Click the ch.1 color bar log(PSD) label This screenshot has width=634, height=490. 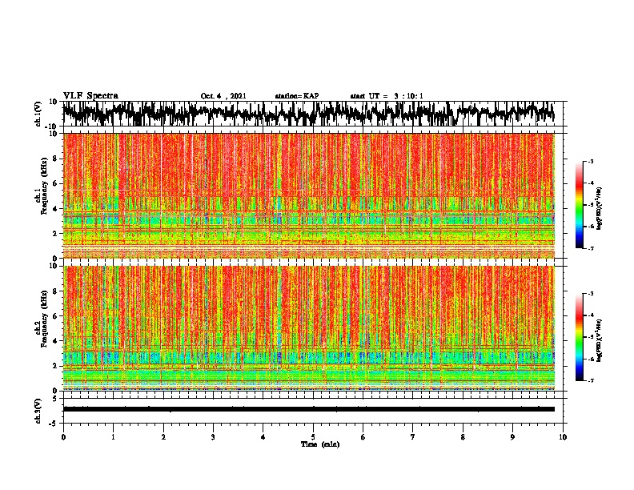599,208
